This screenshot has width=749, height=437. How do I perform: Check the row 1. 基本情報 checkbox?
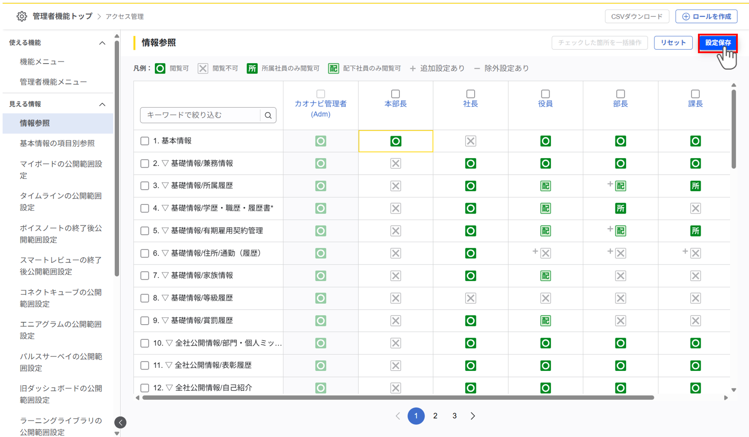click(x=145, y=141)
